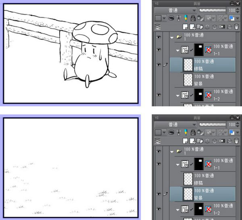Delete layer with trash icon, upper panel
This screenshot has height=220, width=242.
click(236, 27)
